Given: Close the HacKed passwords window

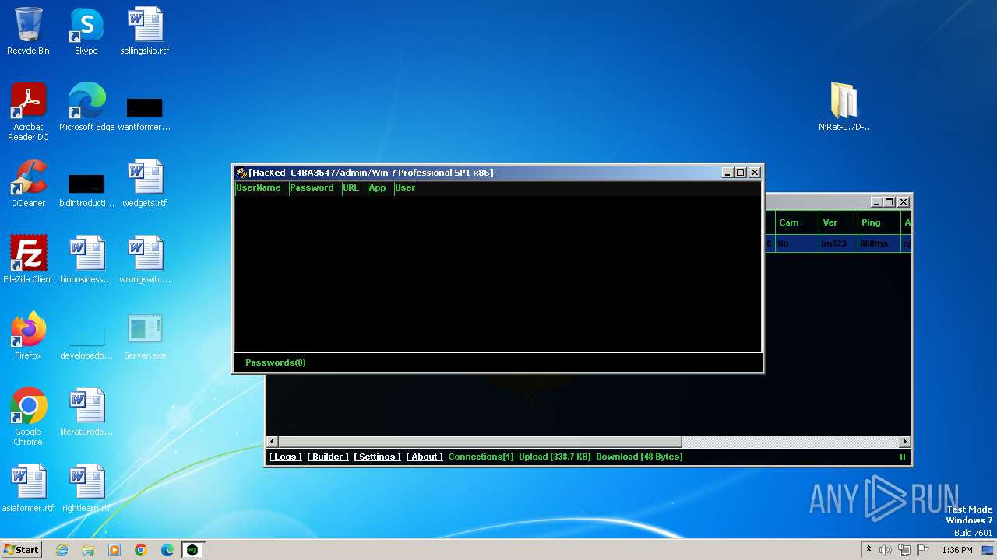Looking at the screenshot, I should tap(755, 173).
